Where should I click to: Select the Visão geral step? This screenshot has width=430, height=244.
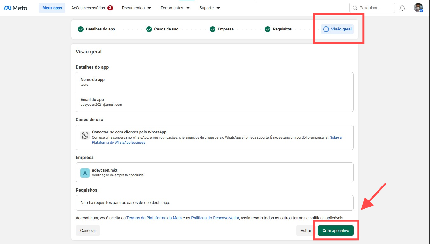click(337, 29)
